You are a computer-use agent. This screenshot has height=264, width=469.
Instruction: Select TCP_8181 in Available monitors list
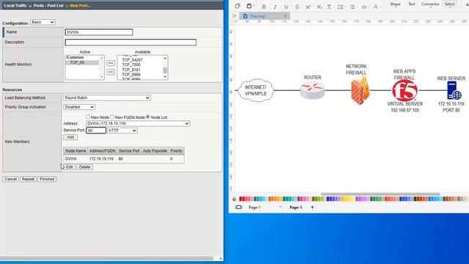(x=131, y=70)
